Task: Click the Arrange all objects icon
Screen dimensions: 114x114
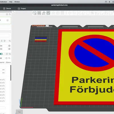Action: tap(48, 13)
